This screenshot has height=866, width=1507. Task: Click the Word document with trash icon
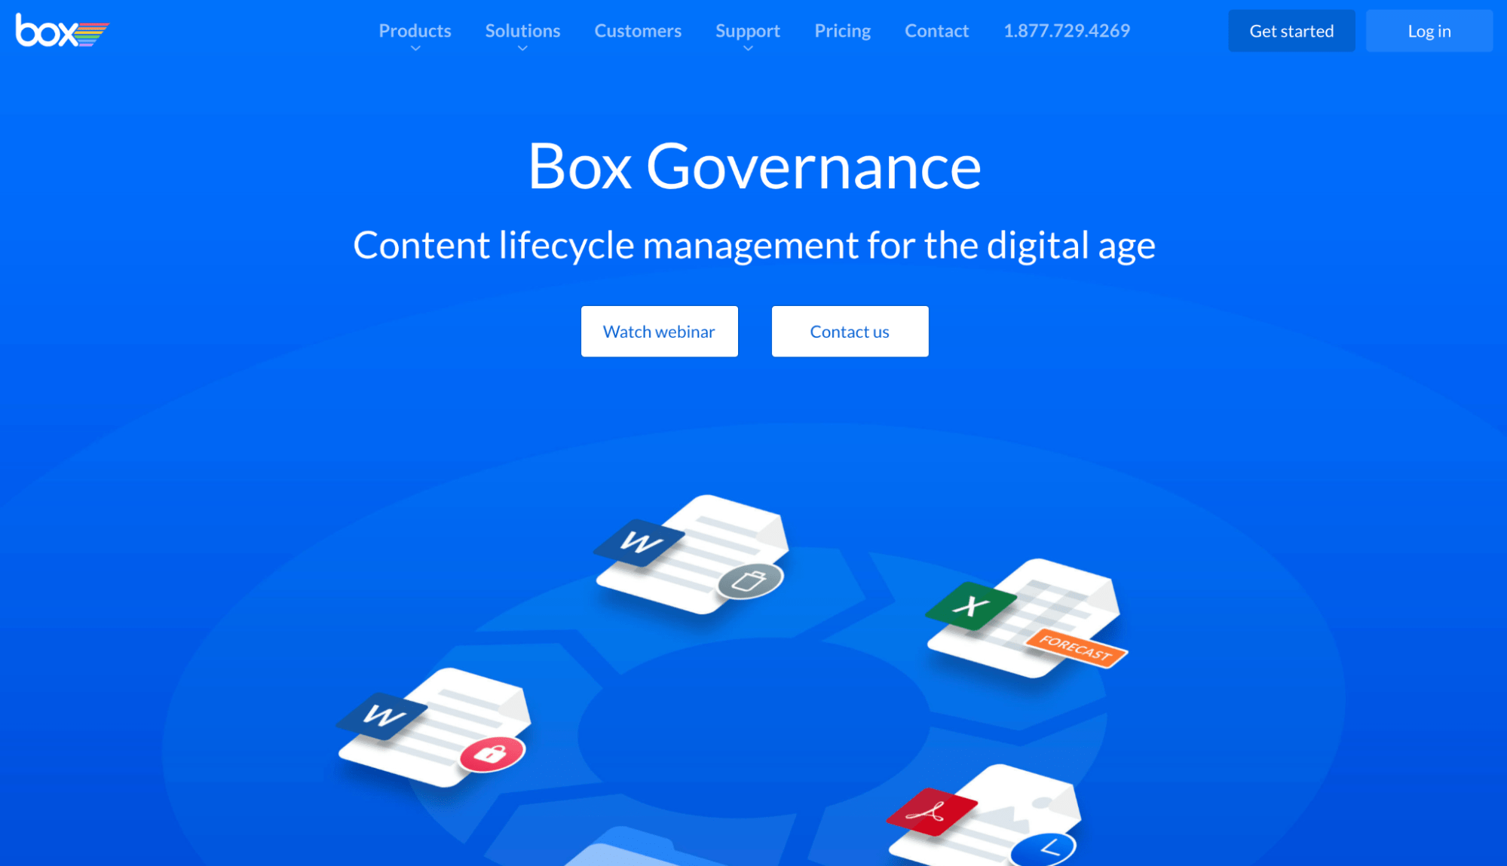coord(692,554)
